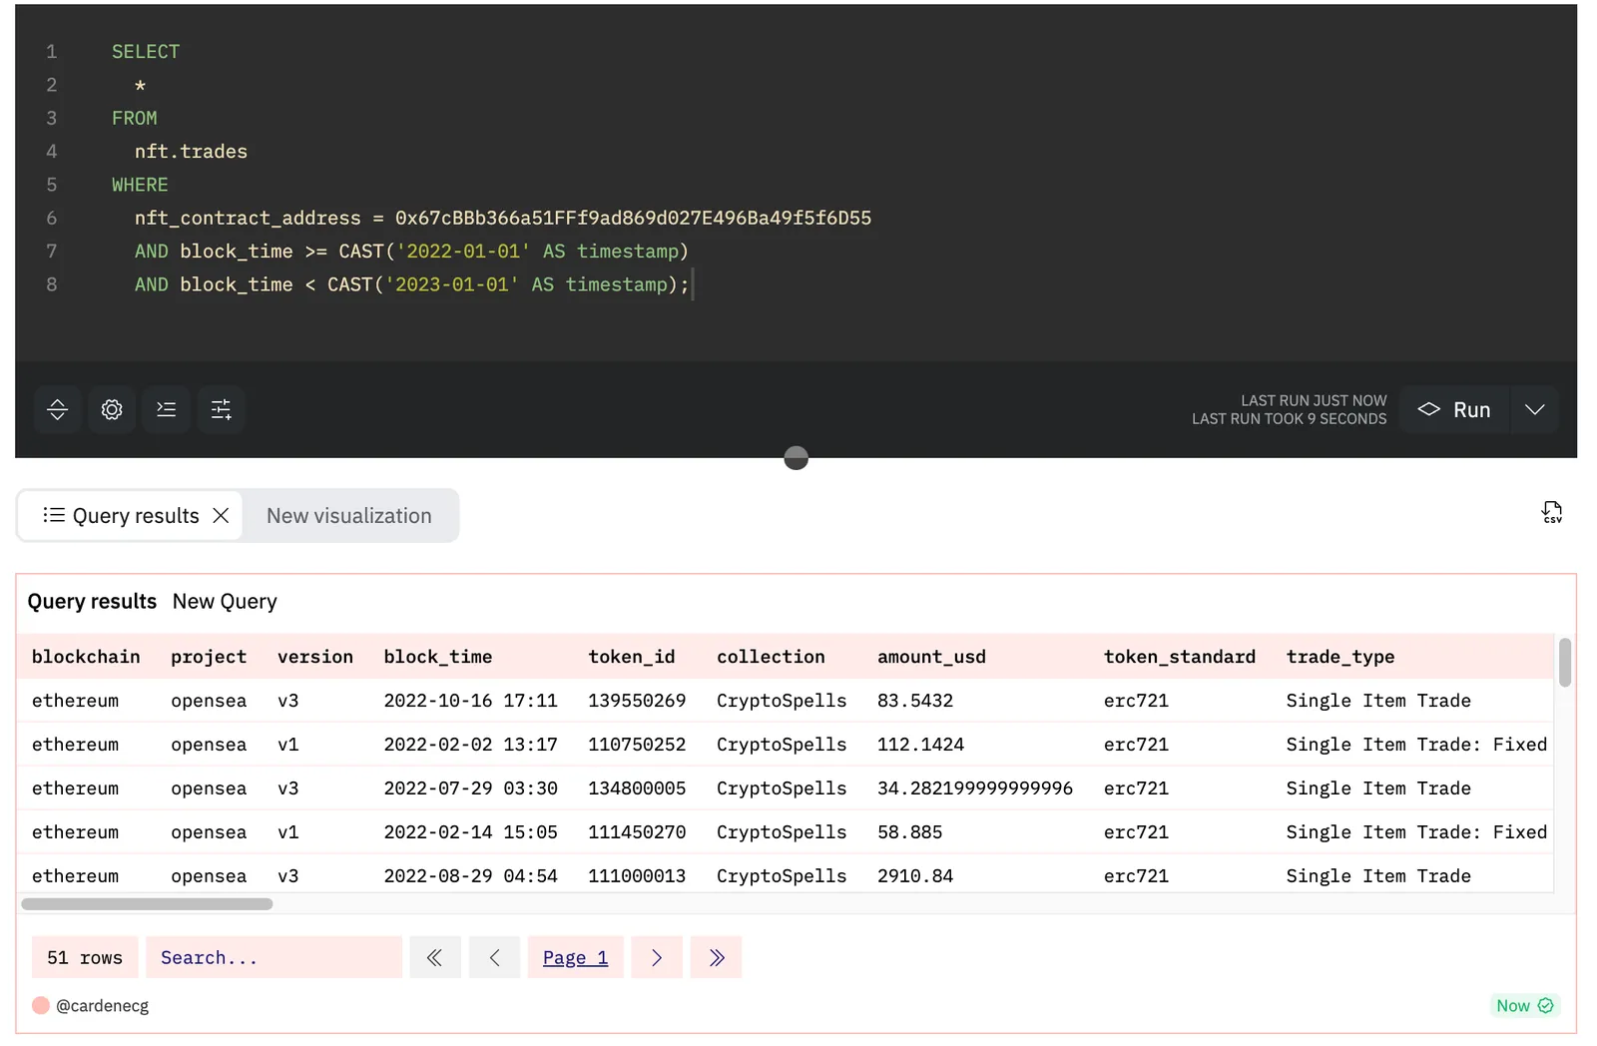
Task: Go to the next results page
Action: click(657, 958)
